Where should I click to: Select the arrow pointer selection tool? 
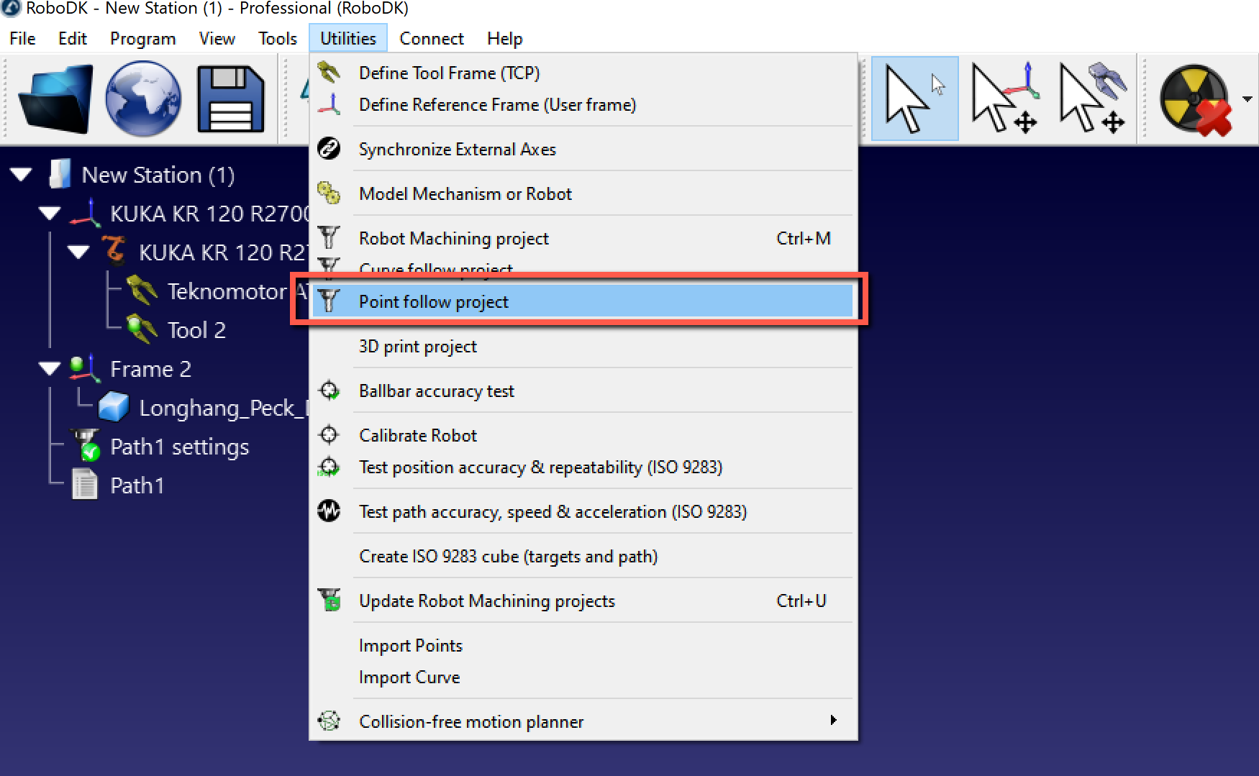914,99
